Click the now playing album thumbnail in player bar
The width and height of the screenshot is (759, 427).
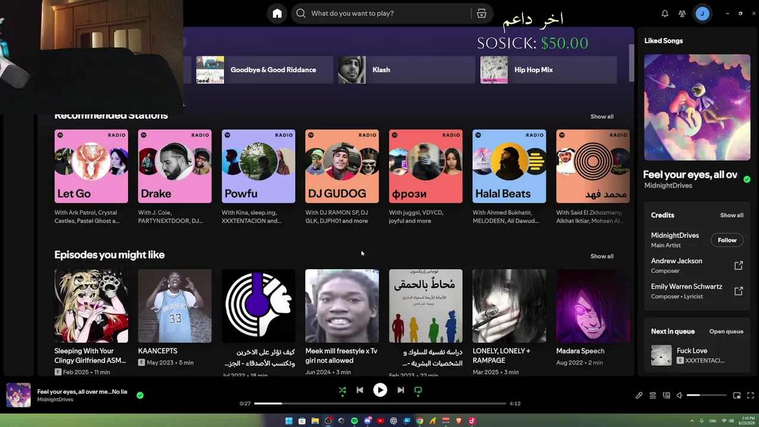18,395
